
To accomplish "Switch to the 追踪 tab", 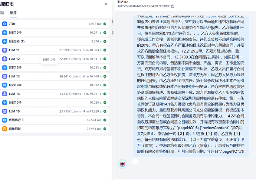I will (x=13, y=13).
